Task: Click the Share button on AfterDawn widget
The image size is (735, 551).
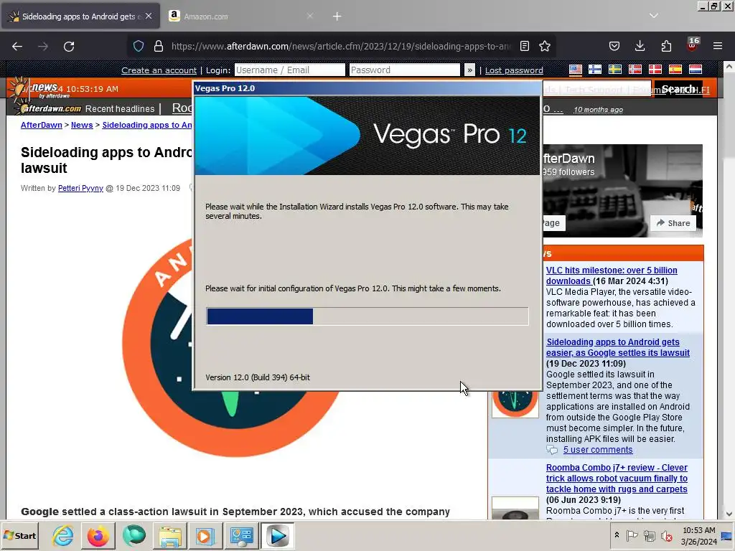Action: coord(673,223)
